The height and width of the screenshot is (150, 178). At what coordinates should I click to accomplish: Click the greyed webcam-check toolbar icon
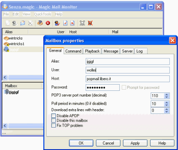coord(15,23)
